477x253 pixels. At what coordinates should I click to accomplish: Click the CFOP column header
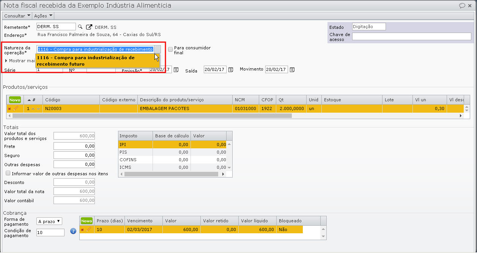[268, 100]
